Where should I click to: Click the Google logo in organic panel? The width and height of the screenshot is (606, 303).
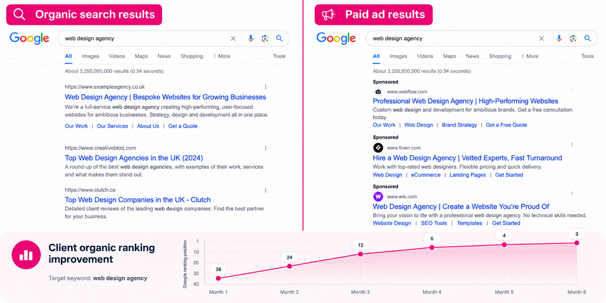pos(30,38)
